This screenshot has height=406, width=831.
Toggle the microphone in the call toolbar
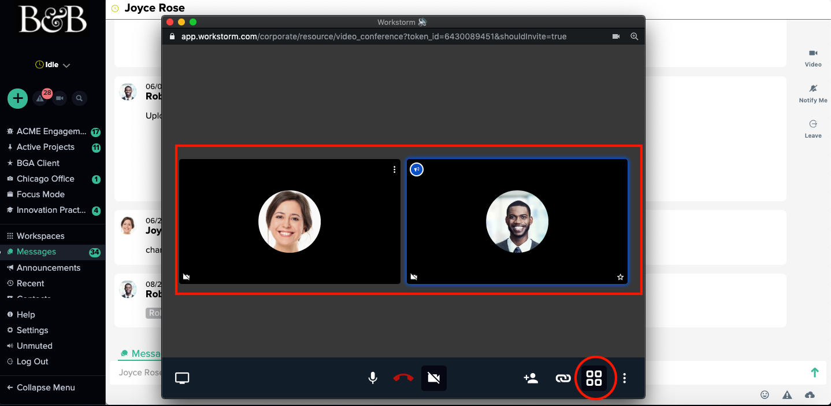click(373, 378)
